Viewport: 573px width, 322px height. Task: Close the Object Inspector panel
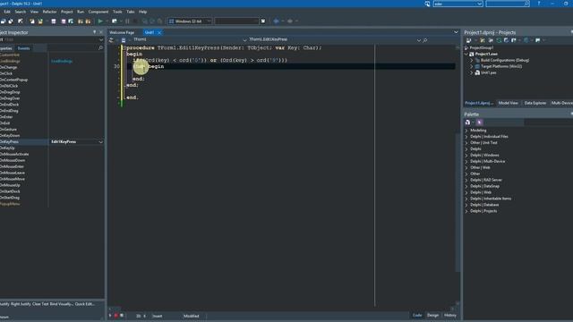point(101,32)
